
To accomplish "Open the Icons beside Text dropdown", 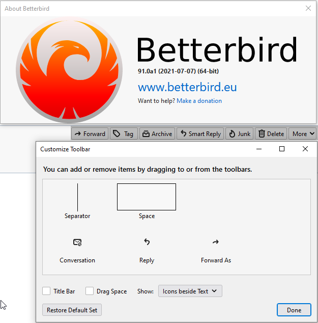I will 190,291.
